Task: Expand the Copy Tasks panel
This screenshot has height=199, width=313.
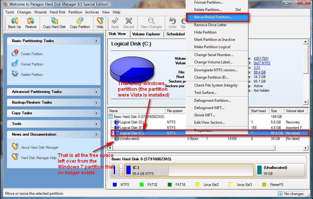Action: click(96, 113)
